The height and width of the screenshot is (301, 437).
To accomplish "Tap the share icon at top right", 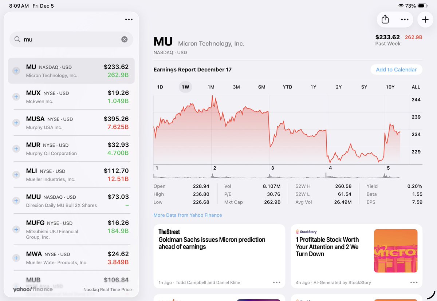I will (385, 20).
